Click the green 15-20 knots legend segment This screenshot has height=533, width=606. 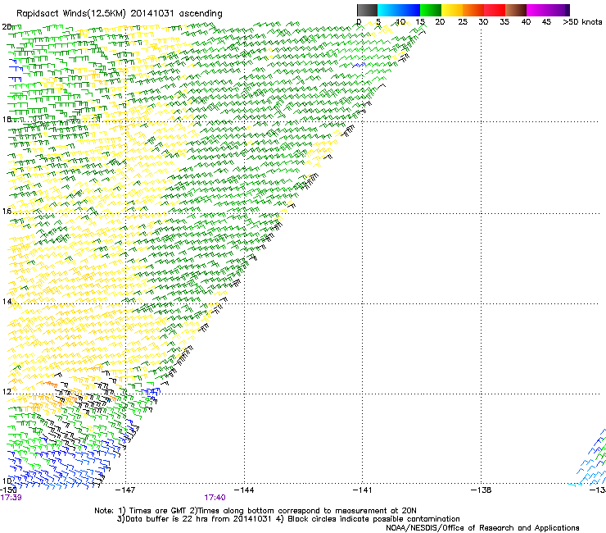(x=431, y=10)
